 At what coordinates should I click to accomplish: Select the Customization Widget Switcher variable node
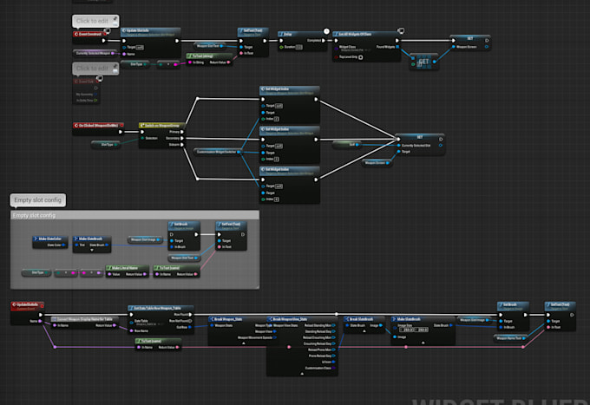(219, 152)
